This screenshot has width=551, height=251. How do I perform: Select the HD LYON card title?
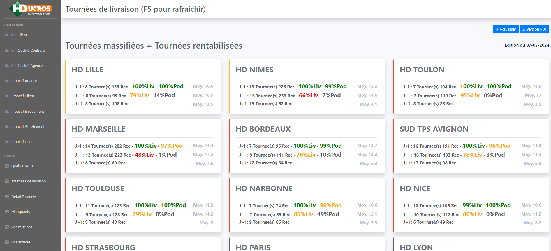[x=416, y=248]
